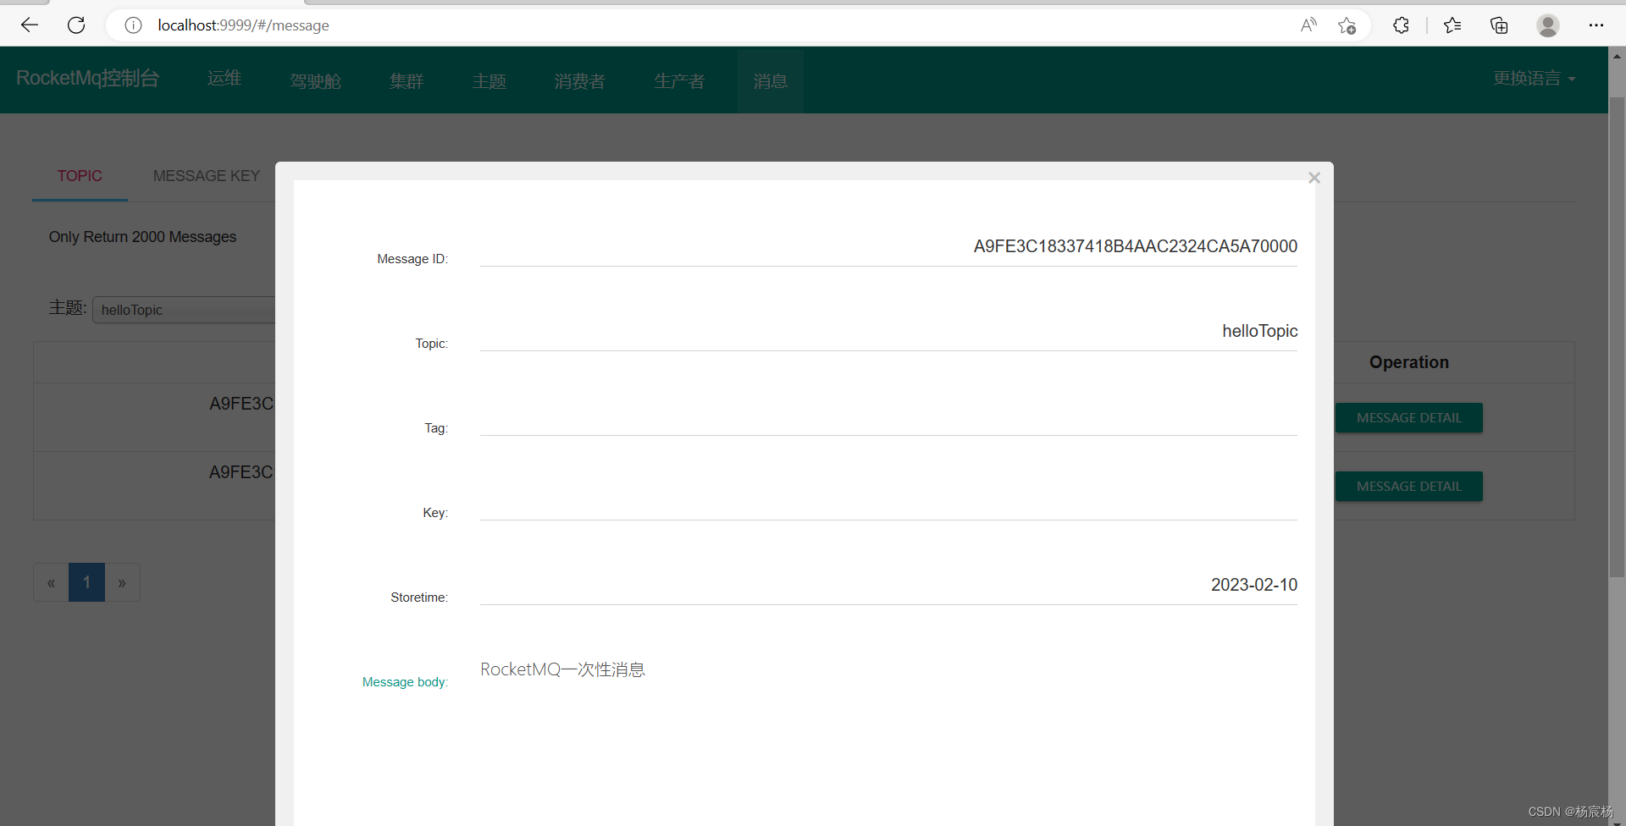Open the 生产者 producer menu
Image resolution: width=1626 pixels, height=826 pixels.
[679, 81]
